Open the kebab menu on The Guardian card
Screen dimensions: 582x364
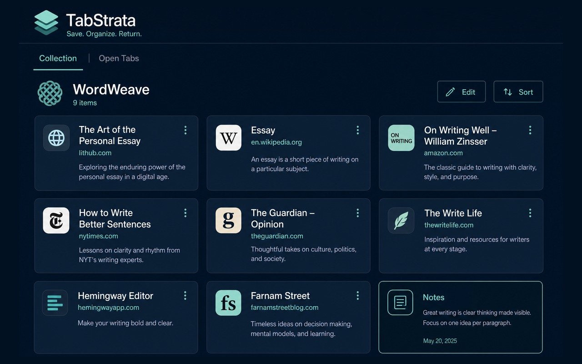tap(357, 213)
